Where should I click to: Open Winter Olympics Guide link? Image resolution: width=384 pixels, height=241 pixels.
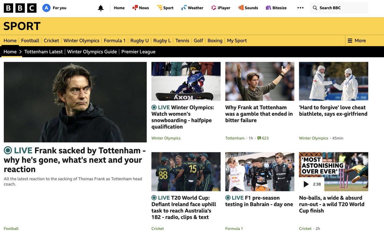click(92, 52)
